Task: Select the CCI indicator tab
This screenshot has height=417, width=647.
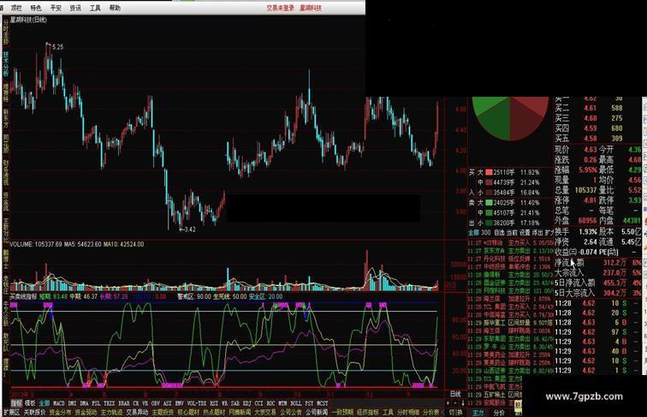Action: coord(258,403)
